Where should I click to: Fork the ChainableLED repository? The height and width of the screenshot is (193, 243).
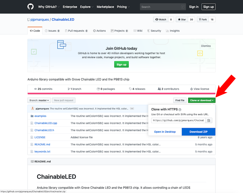202,19
